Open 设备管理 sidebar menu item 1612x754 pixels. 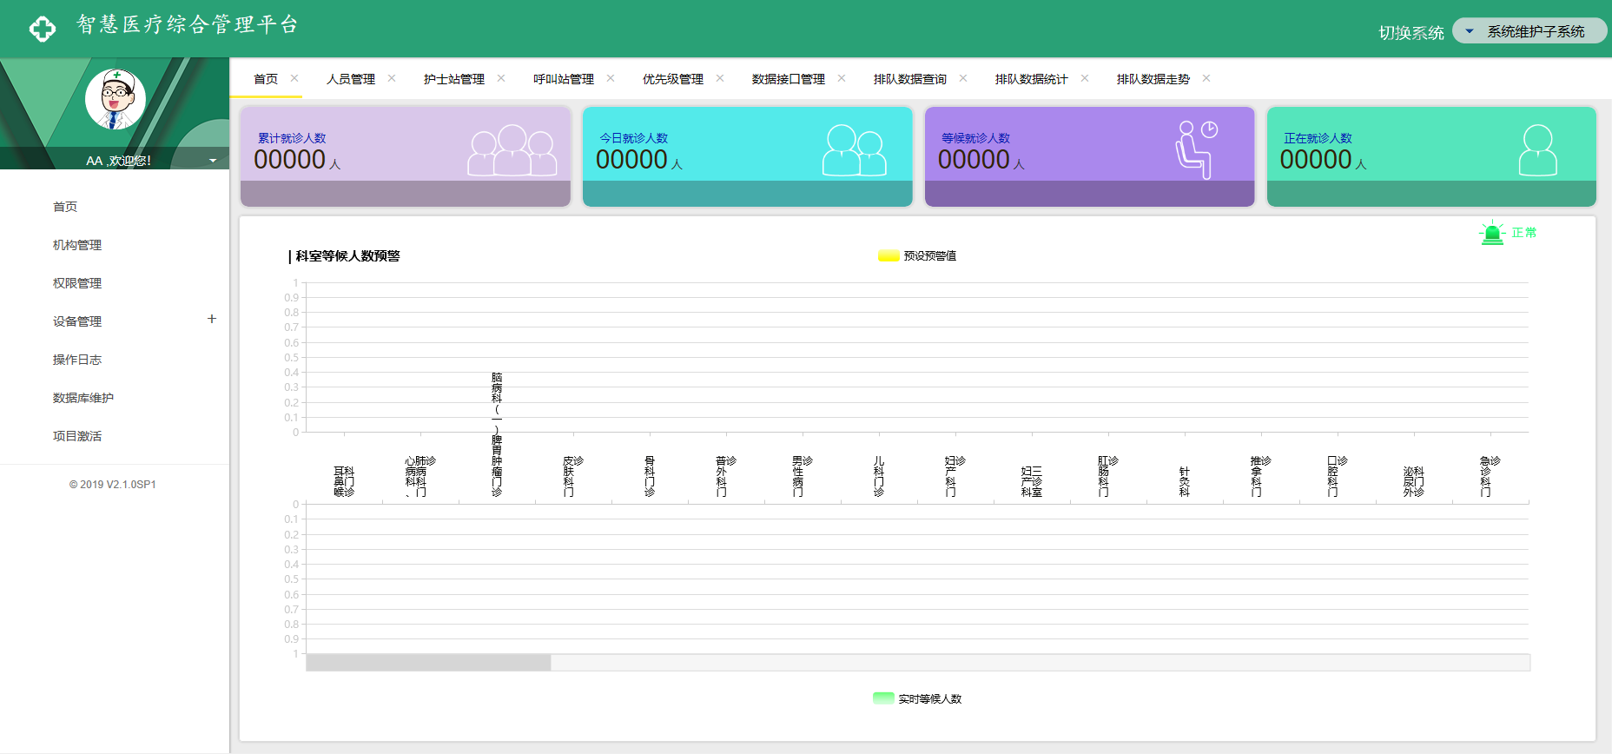click(x=77, y=321)
